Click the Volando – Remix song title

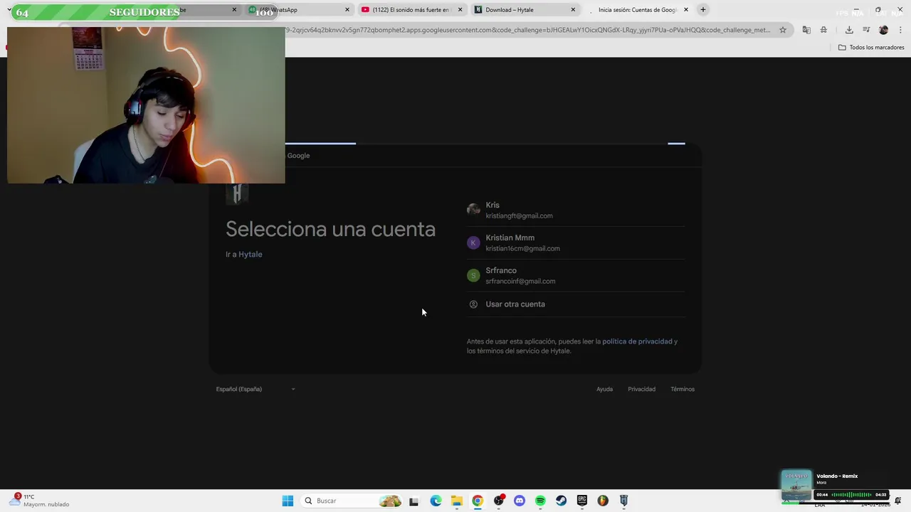click(x=837, y=476)
